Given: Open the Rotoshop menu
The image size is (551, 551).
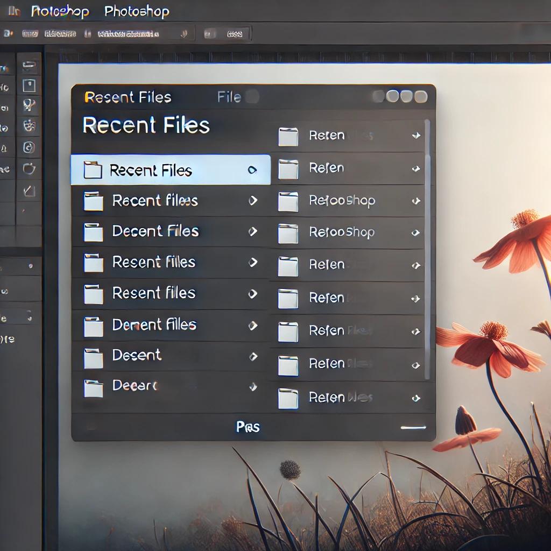Looking at the screenshot, I should (x=60, y=12).
